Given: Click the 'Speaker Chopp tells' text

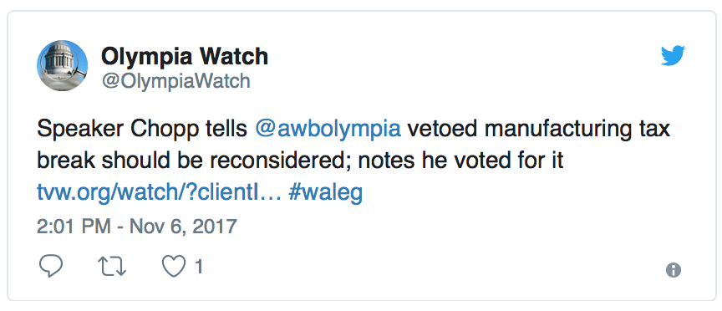Looking at the screenshot, I should click(142, 130).
